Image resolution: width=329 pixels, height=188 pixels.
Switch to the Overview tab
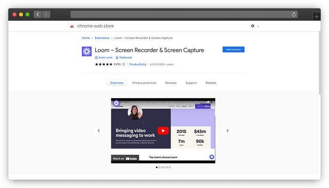click(117, 83)
